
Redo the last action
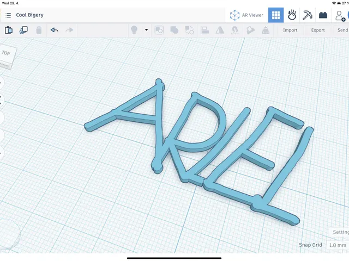69,30
